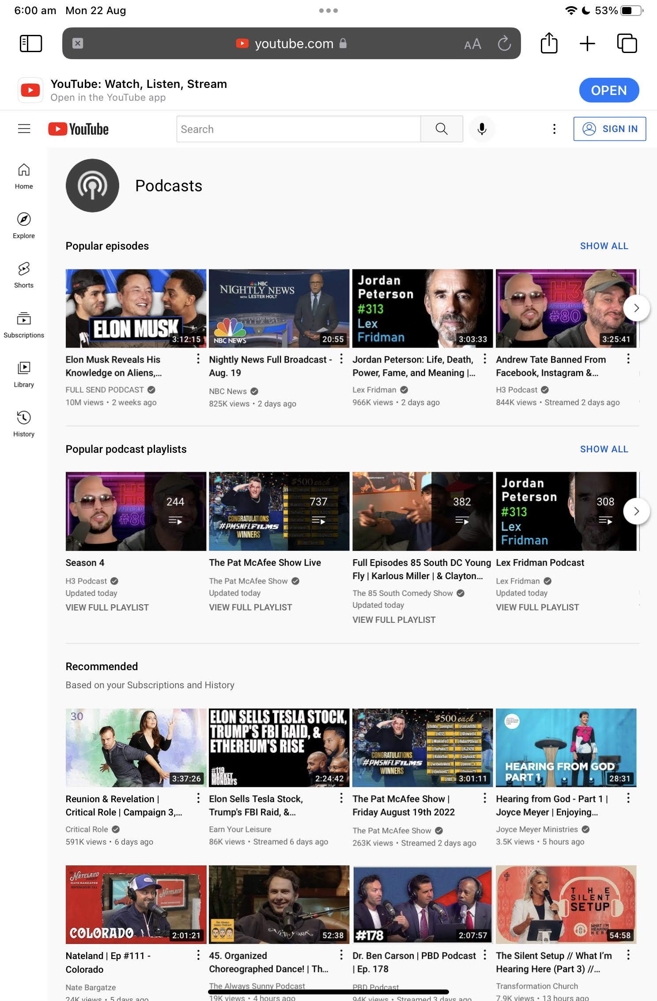The height and width of the screenshot is (1001, 657).
Task: Tap the voice search microphone icon
Action: click(482, 129)
